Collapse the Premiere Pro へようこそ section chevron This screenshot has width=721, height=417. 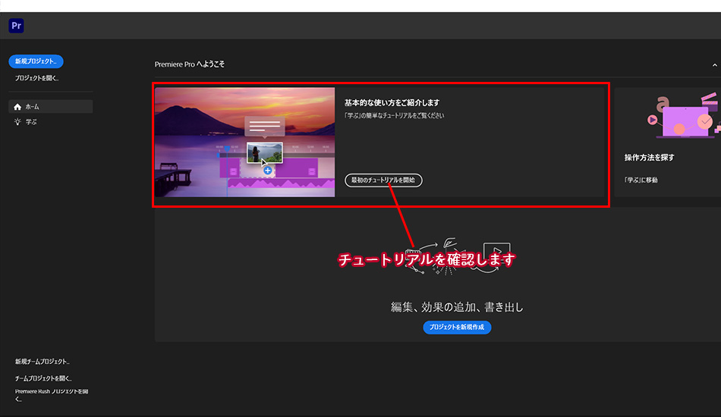[x=715, y=65]
